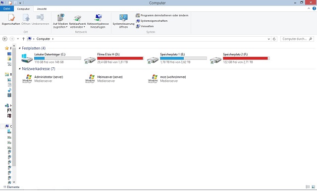This screenshot has width=317, height=191.
Task: Click Filme E bis H (D:) capacity bar
Action: (120, 58)
